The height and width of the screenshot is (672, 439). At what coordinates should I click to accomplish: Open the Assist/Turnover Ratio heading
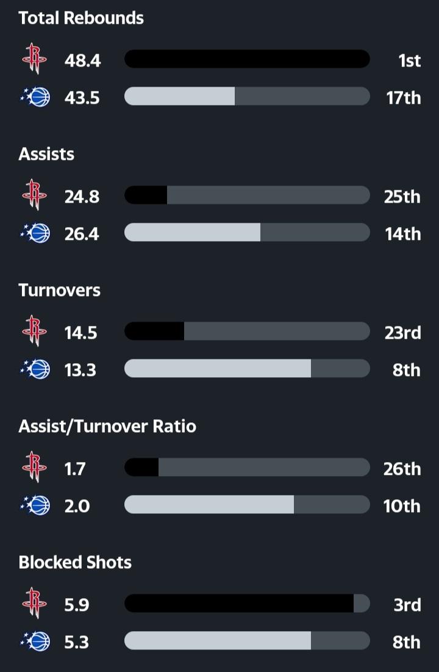coord(107,425)
